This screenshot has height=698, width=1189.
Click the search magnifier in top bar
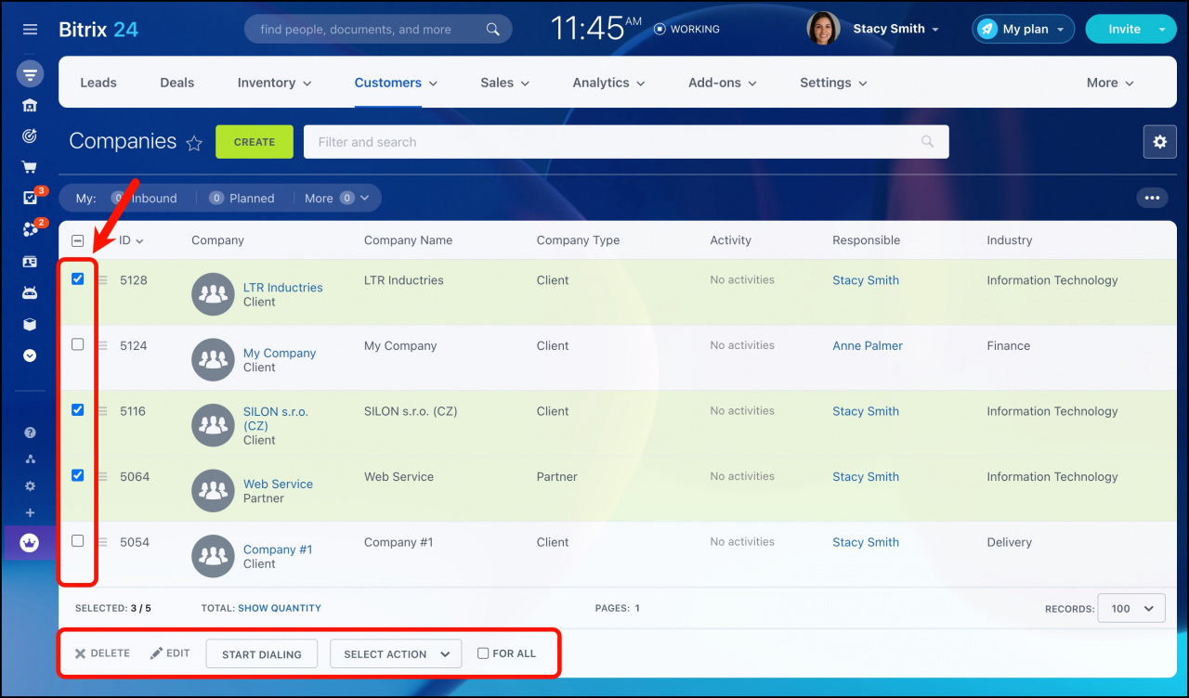(493, 29)
